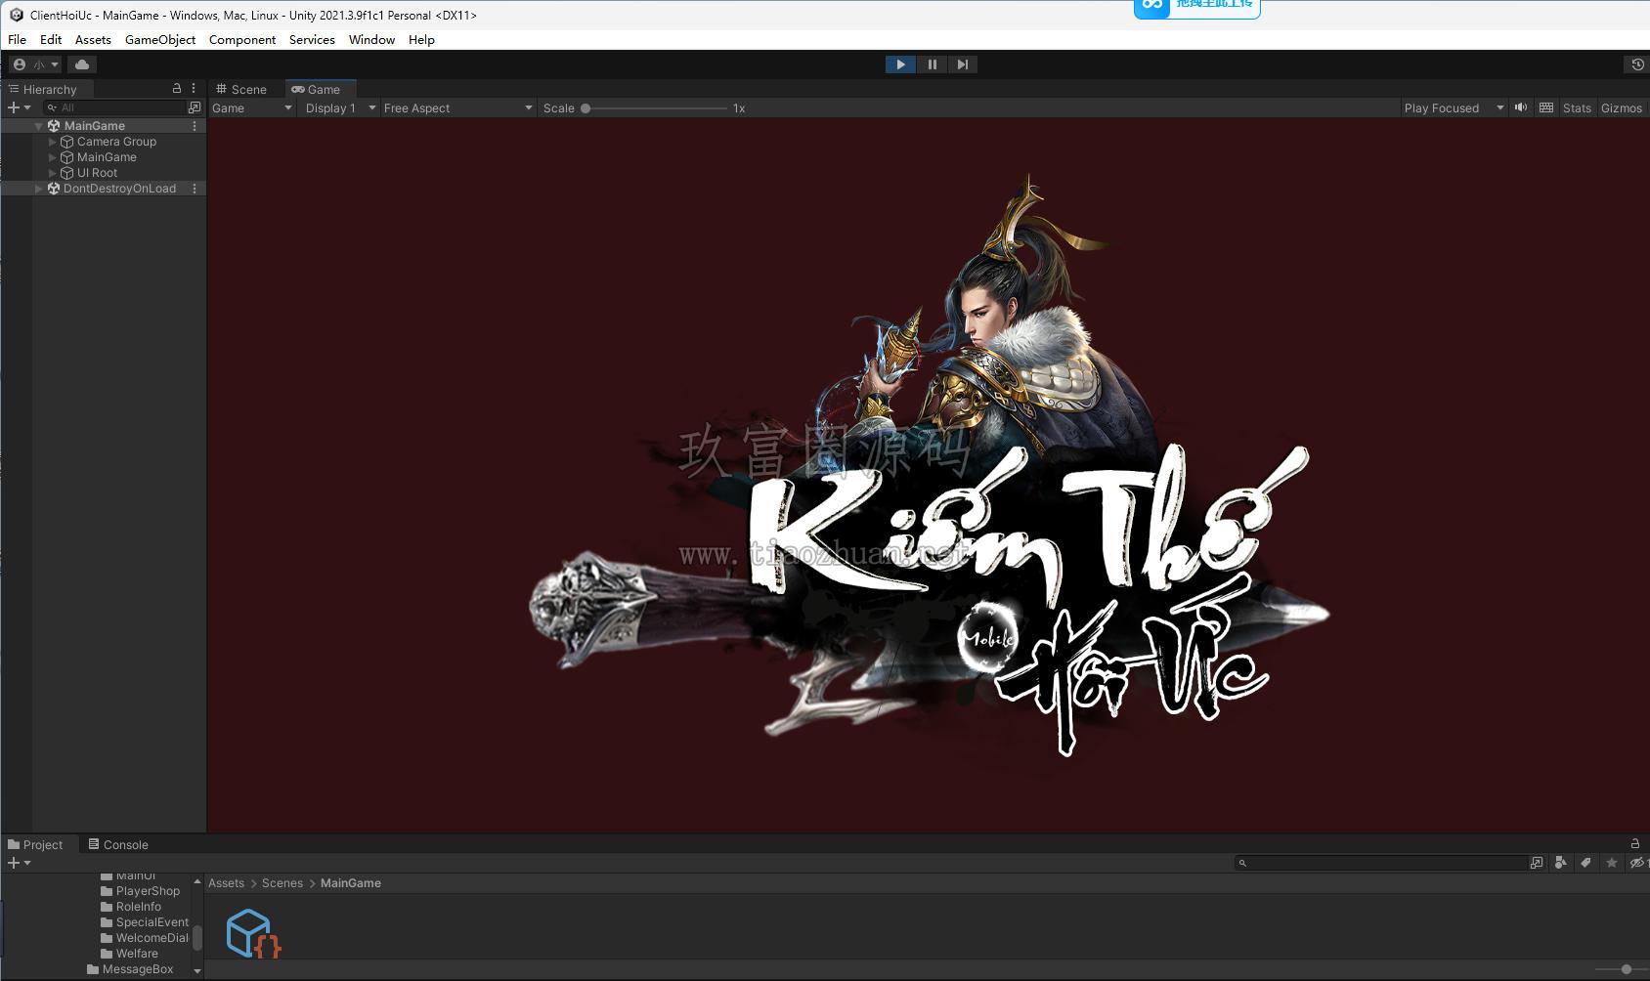
Task: Focus the Project search field
Action: (1381, 863)
